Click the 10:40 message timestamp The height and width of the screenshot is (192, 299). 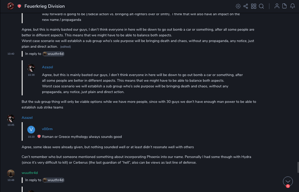[x=11, y=54]
